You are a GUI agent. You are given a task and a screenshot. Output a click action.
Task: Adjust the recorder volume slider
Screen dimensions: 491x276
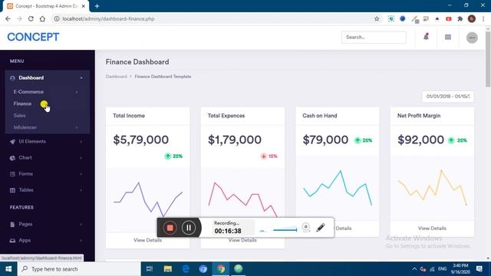(285, 230)
